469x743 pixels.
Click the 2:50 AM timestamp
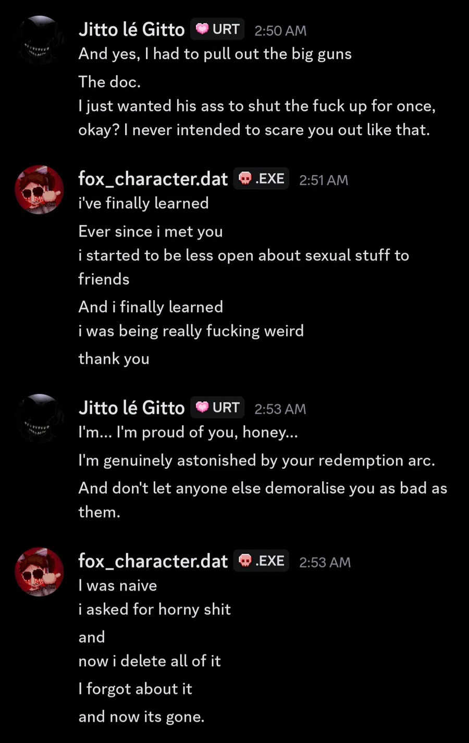point(280,31)
